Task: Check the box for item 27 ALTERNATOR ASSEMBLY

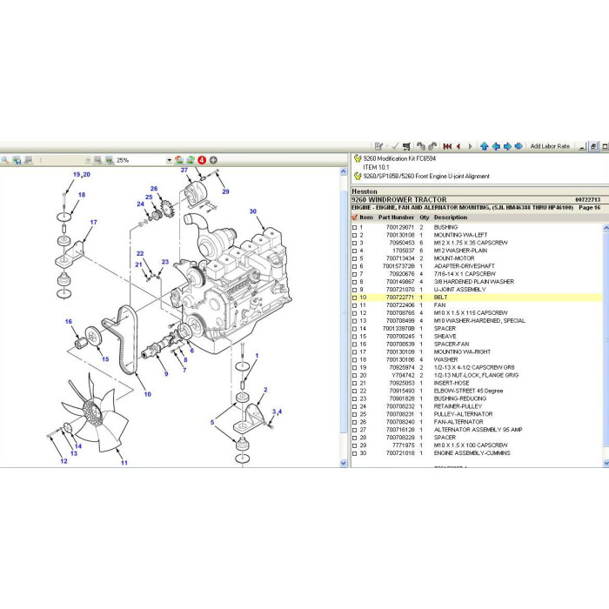Action: [x=354, y=430]
